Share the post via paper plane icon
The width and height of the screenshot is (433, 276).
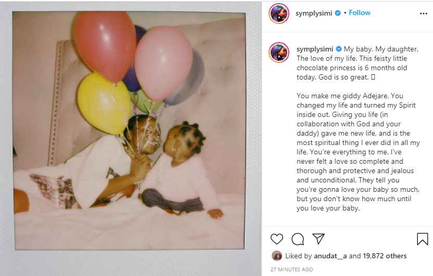tap(319, 239)
